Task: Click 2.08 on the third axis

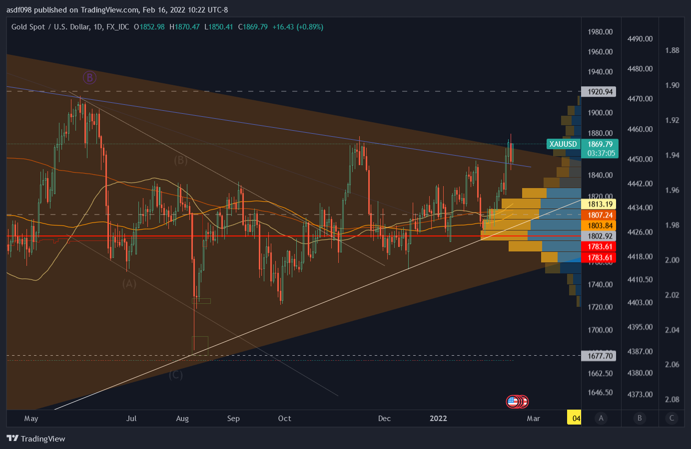Action: pos(672,399)
